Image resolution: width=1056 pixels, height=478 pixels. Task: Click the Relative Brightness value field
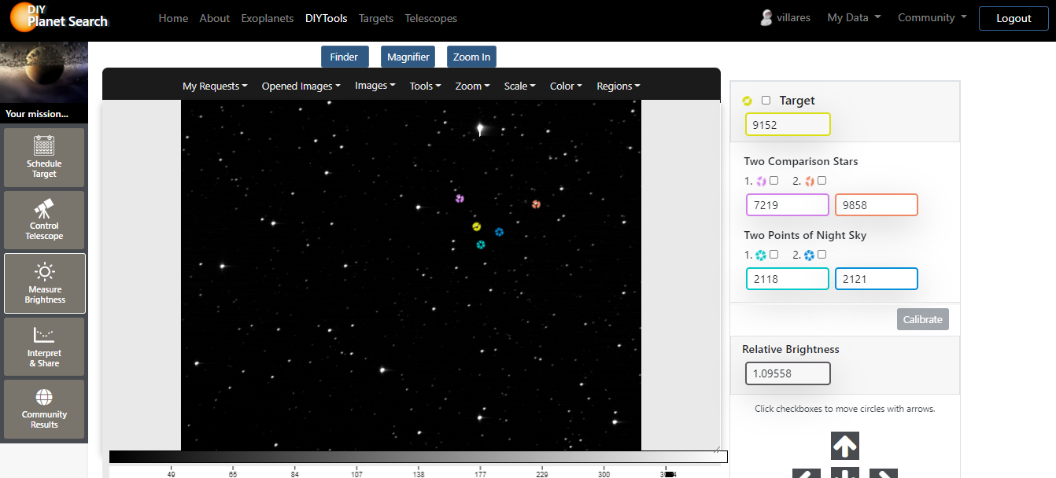tap(788, 373)
